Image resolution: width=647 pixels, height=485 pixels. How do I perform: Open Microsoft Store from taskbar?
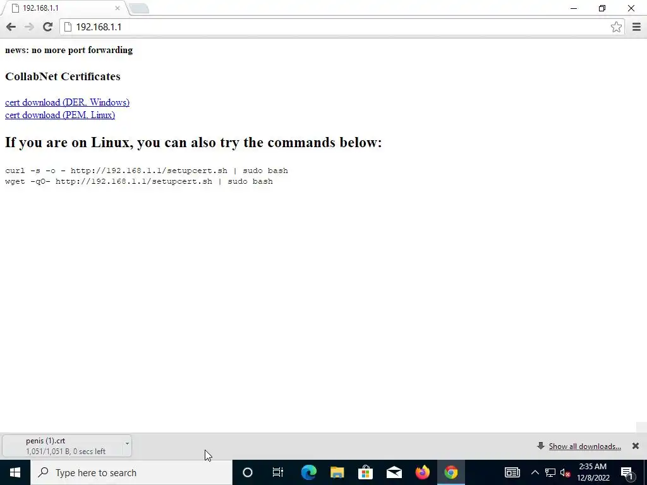366,472
